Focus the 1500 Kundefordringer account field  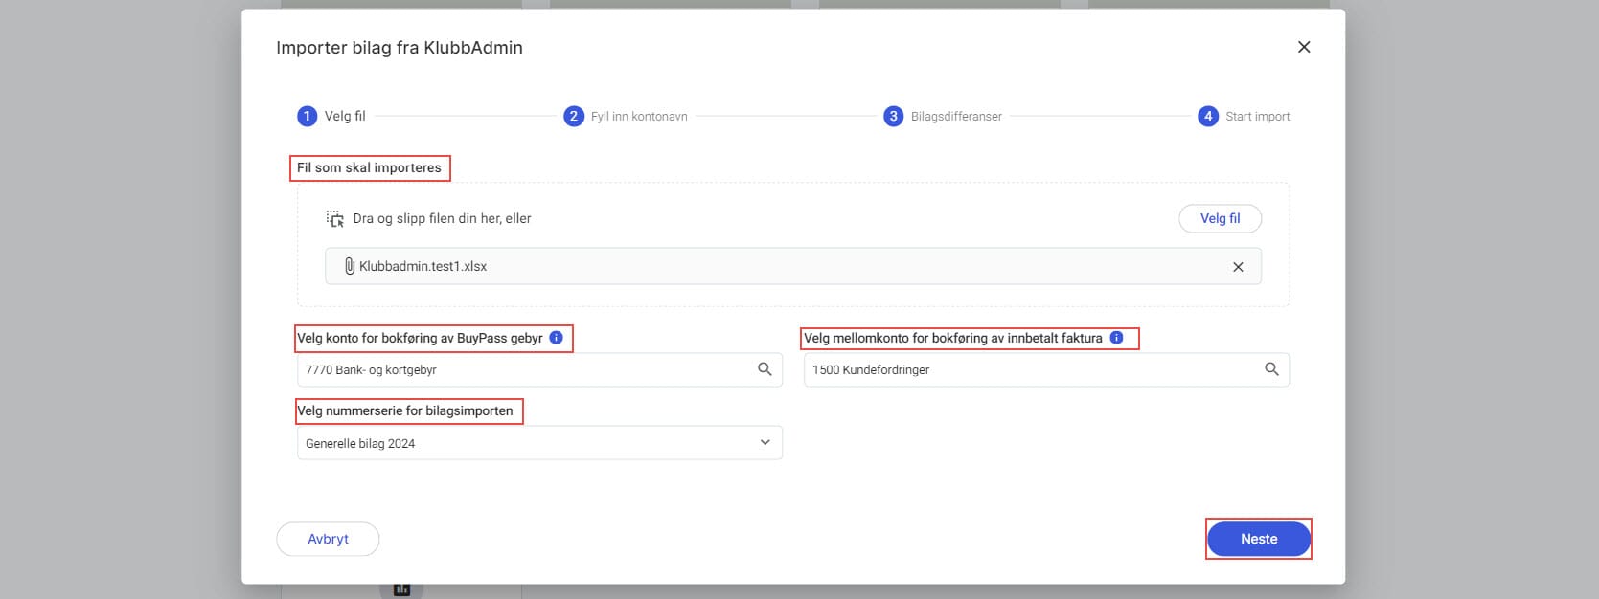1030,369
